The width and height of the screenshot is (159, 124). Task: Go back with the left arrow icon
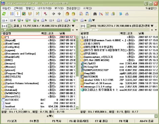(x=53, y=14)
